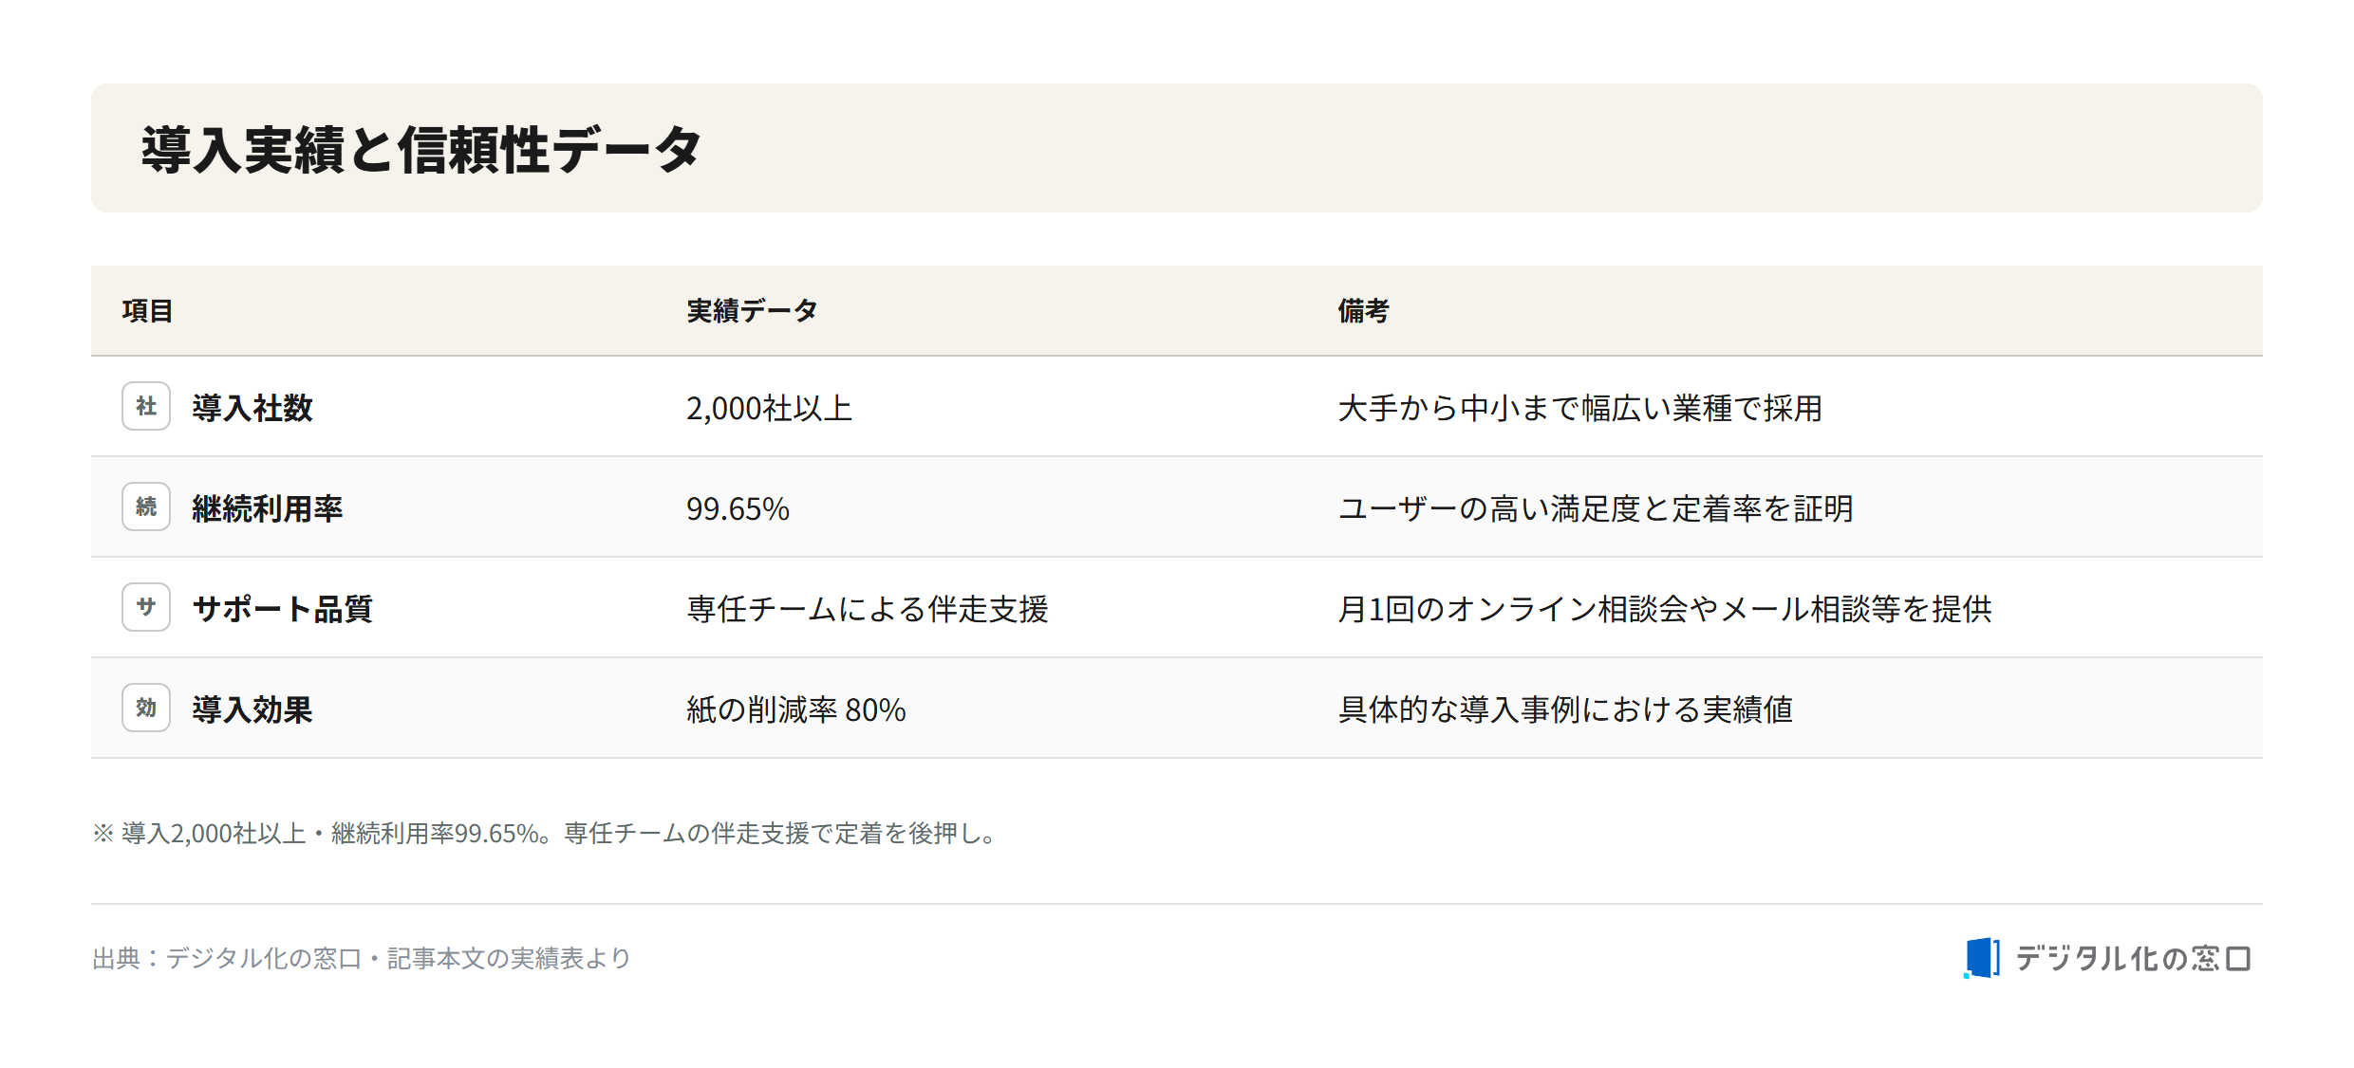The image size is (2354, 1068).
Task: Click the 継続利用率 row label
Action: click(x=268, y=508)
